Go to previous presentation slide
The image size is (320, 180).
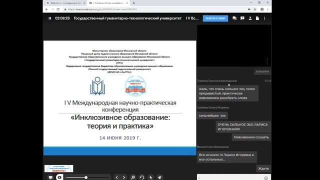click(x=116, y=177)
